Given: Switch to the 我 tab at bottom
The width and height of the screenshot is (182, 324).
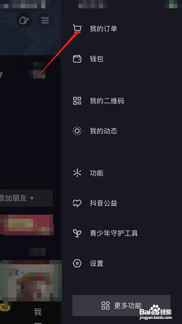Looking at the screenshot, I should click(38, 312).
